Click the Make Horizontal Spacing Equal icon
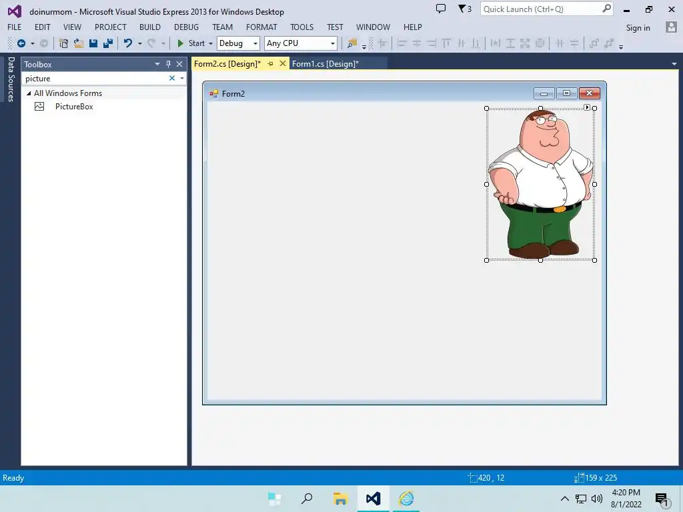Viewport: 683px width, 512px height. [x=560, y=43]
